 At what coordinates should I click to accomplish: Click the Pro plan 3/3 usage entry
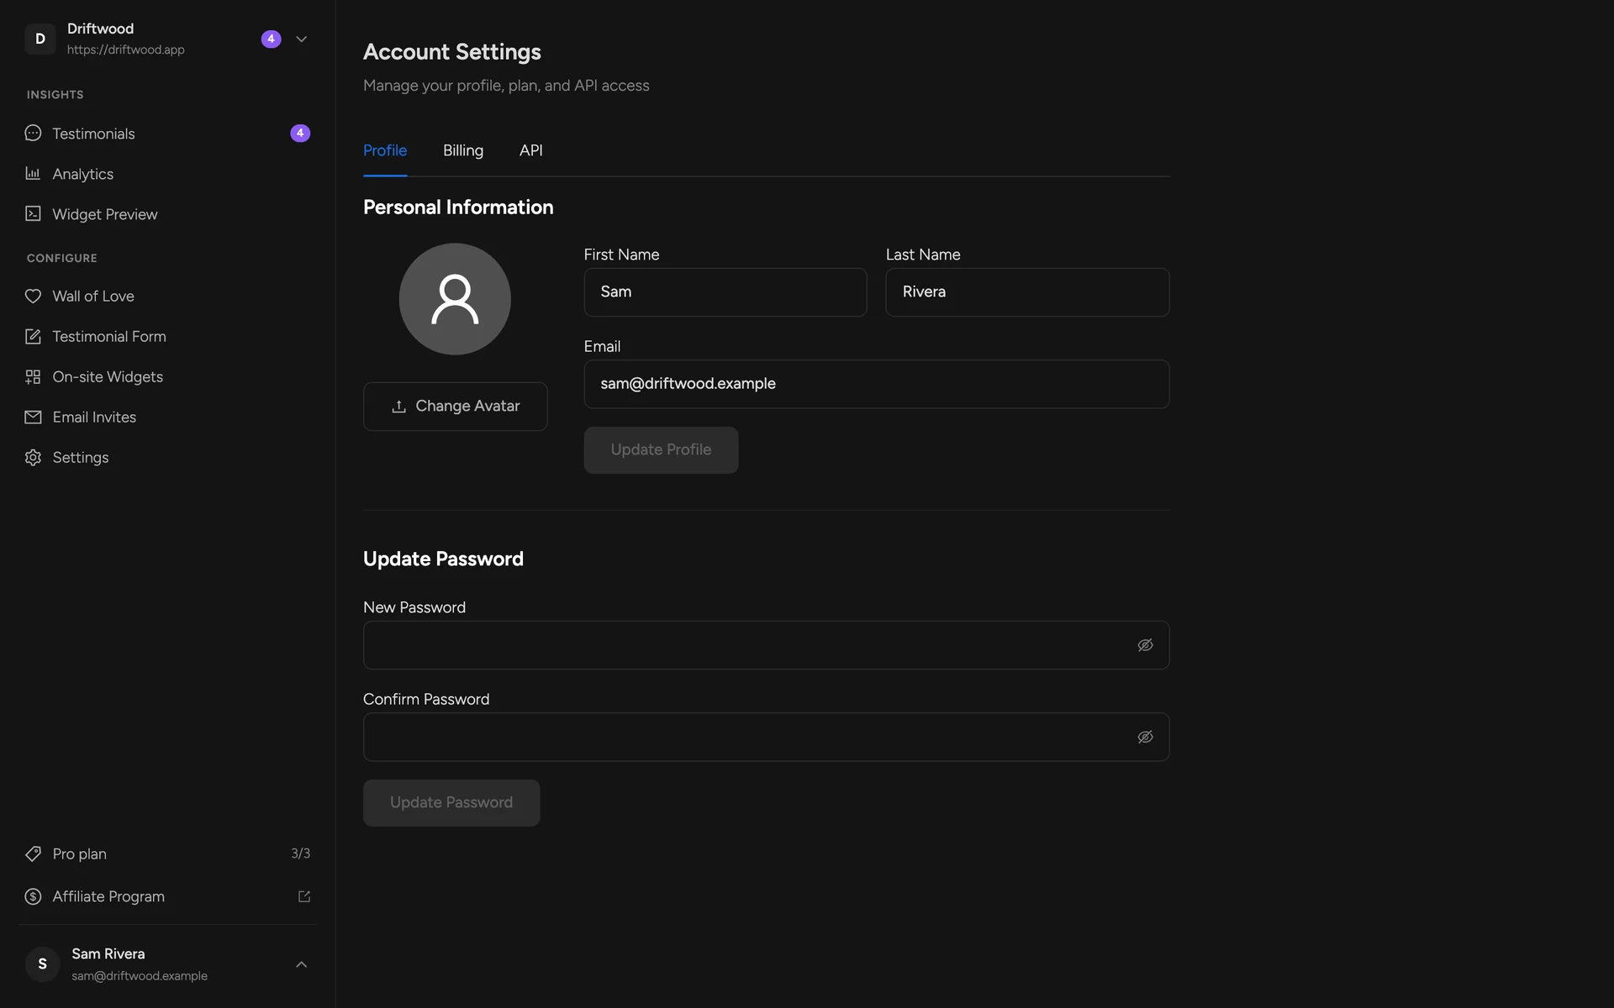(167, 854)
